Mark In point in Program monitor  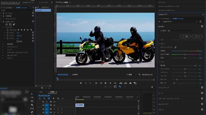pos(86,83)
